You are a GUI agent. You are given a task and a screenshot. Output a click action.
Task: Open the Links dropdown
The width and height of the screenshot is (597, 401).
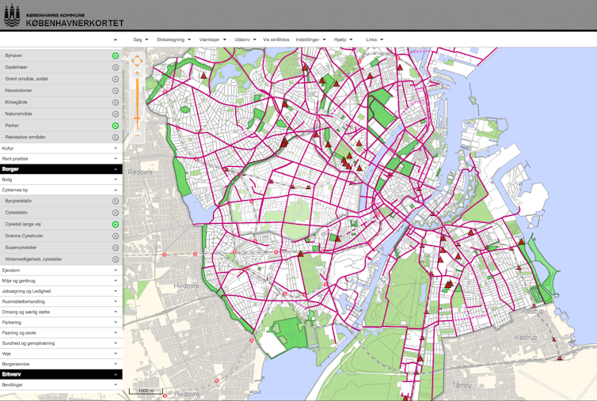[374, 40]
